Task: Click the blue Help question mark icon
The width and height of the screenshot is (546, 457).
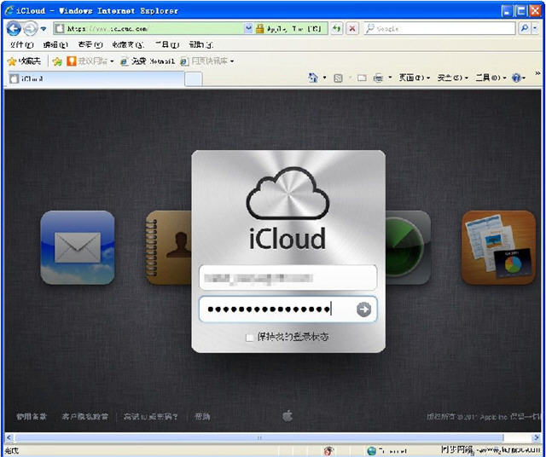Action: point(516,78)
